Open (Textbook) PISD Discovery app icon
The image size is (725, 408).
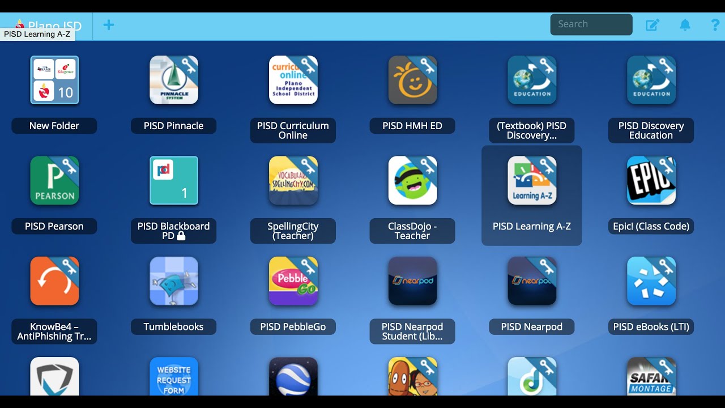coord(532,80)
